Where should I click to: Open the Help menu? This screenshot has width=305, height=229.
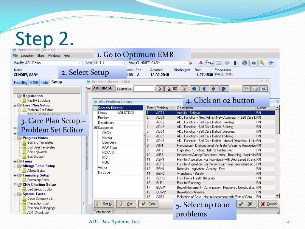tap(67, 55)
